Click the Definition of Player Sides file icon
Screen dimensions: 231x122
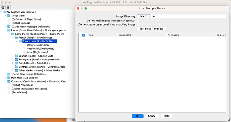coord(9,19)
